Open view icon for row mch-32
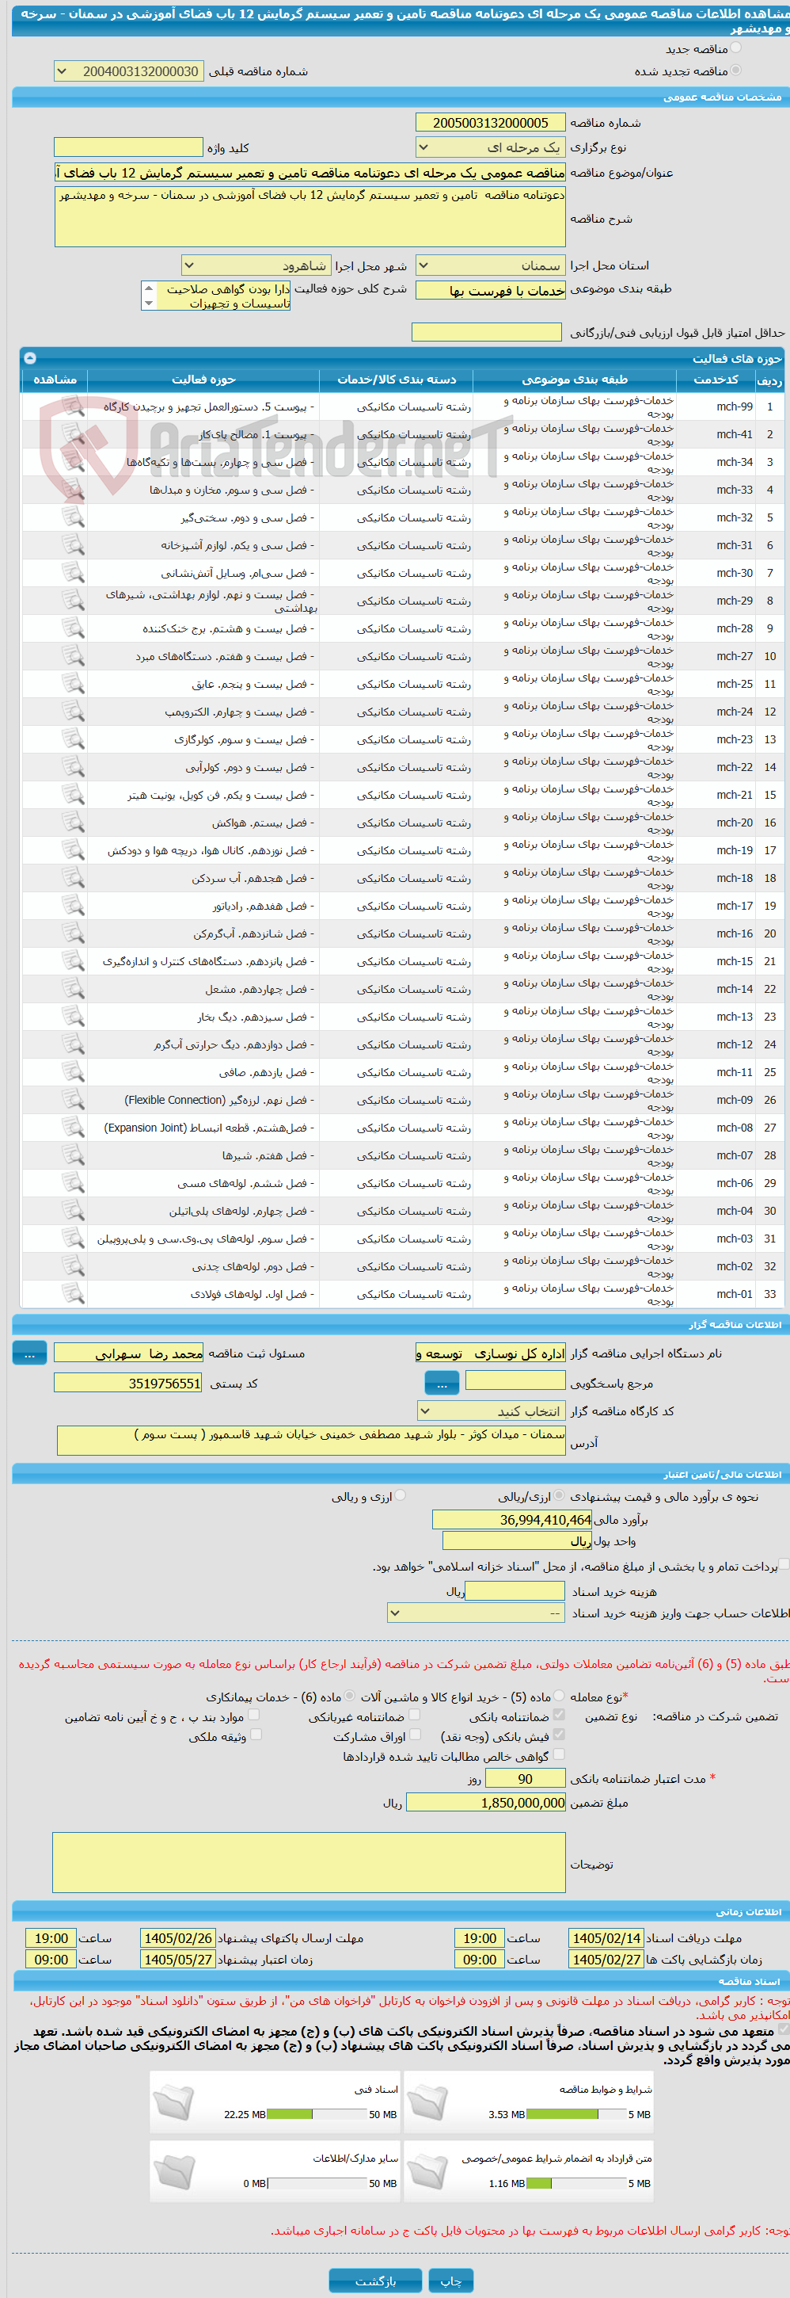Viewport: 790px width, 2298px height. 73,517
